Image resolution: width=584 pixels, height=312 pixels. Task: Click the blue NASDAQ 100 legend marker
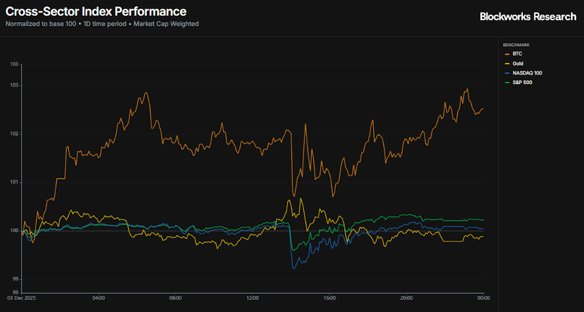506,73
